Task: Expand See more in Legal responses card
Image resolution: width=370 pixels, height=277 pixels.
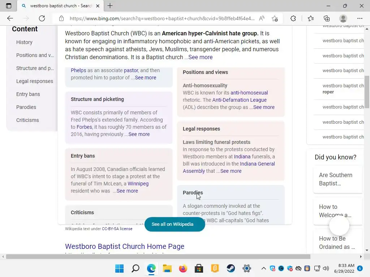Action: 231,171
